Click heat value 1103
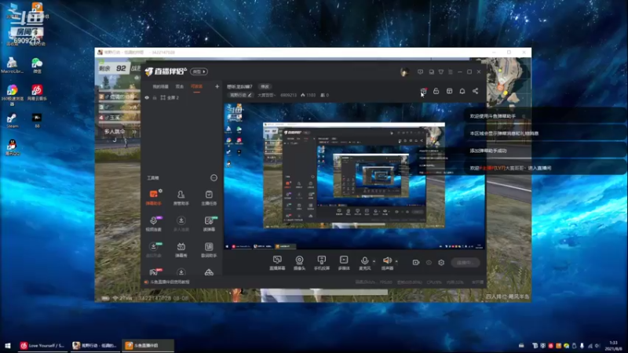The width and height of the screenshot is (628, 353). 308,95
